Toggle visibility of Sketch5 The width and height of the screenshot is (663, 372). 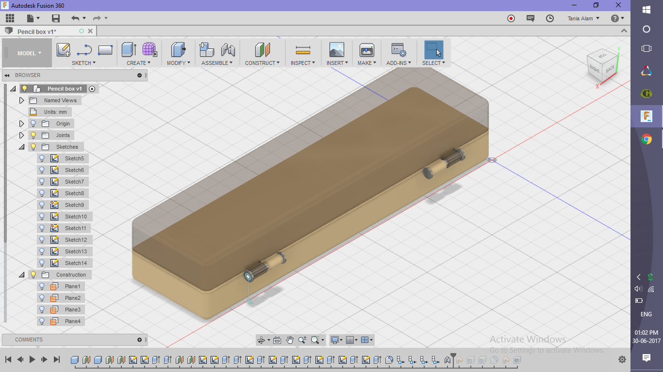(x=42, y=158)
